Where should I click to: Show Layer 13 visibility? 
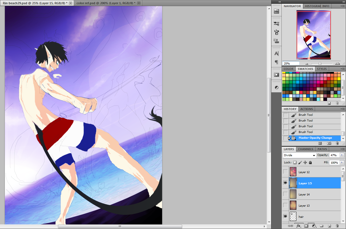pyautogui.click(x=285, y=205)
